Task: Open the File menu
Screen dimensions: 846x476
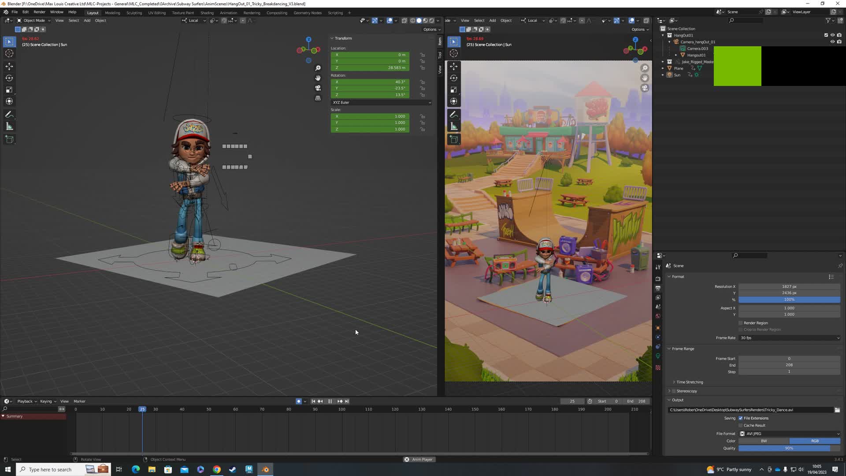Action: click(x=15, y=12)
